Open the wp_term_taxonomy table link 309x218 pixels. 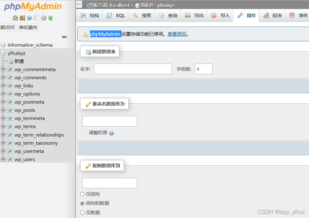[x=36, y=143]
